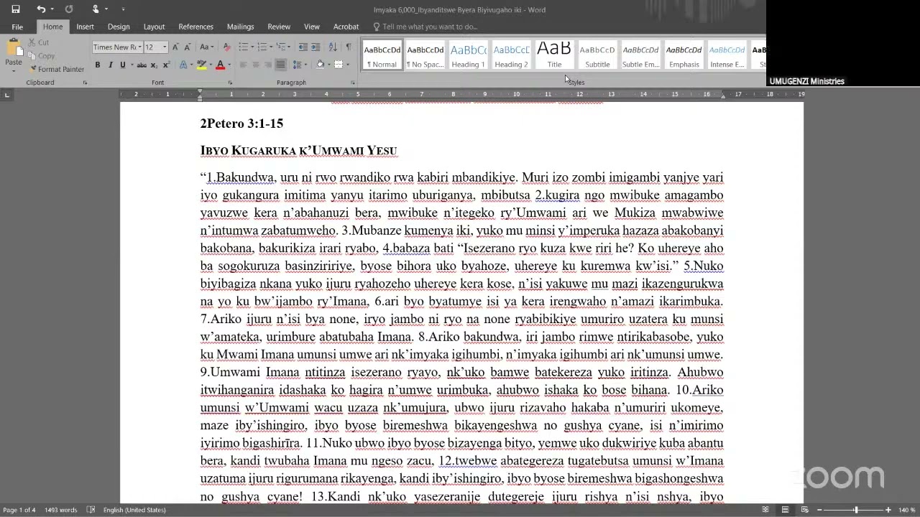Increase paragraph indent
Screen dimensions: 920x517
click(x=316, y=47)
